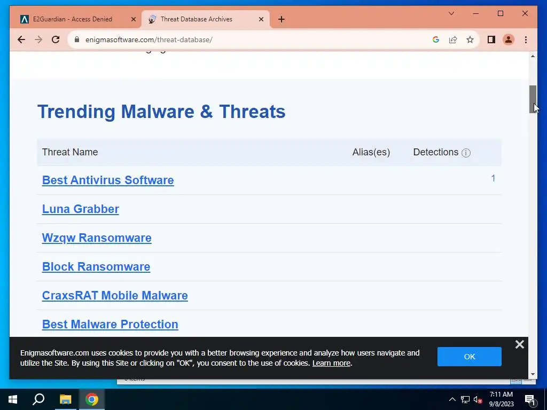This screenshot has width=547, height=410.
Task: Expand the tab search chevron
Action: coord(451,13)
